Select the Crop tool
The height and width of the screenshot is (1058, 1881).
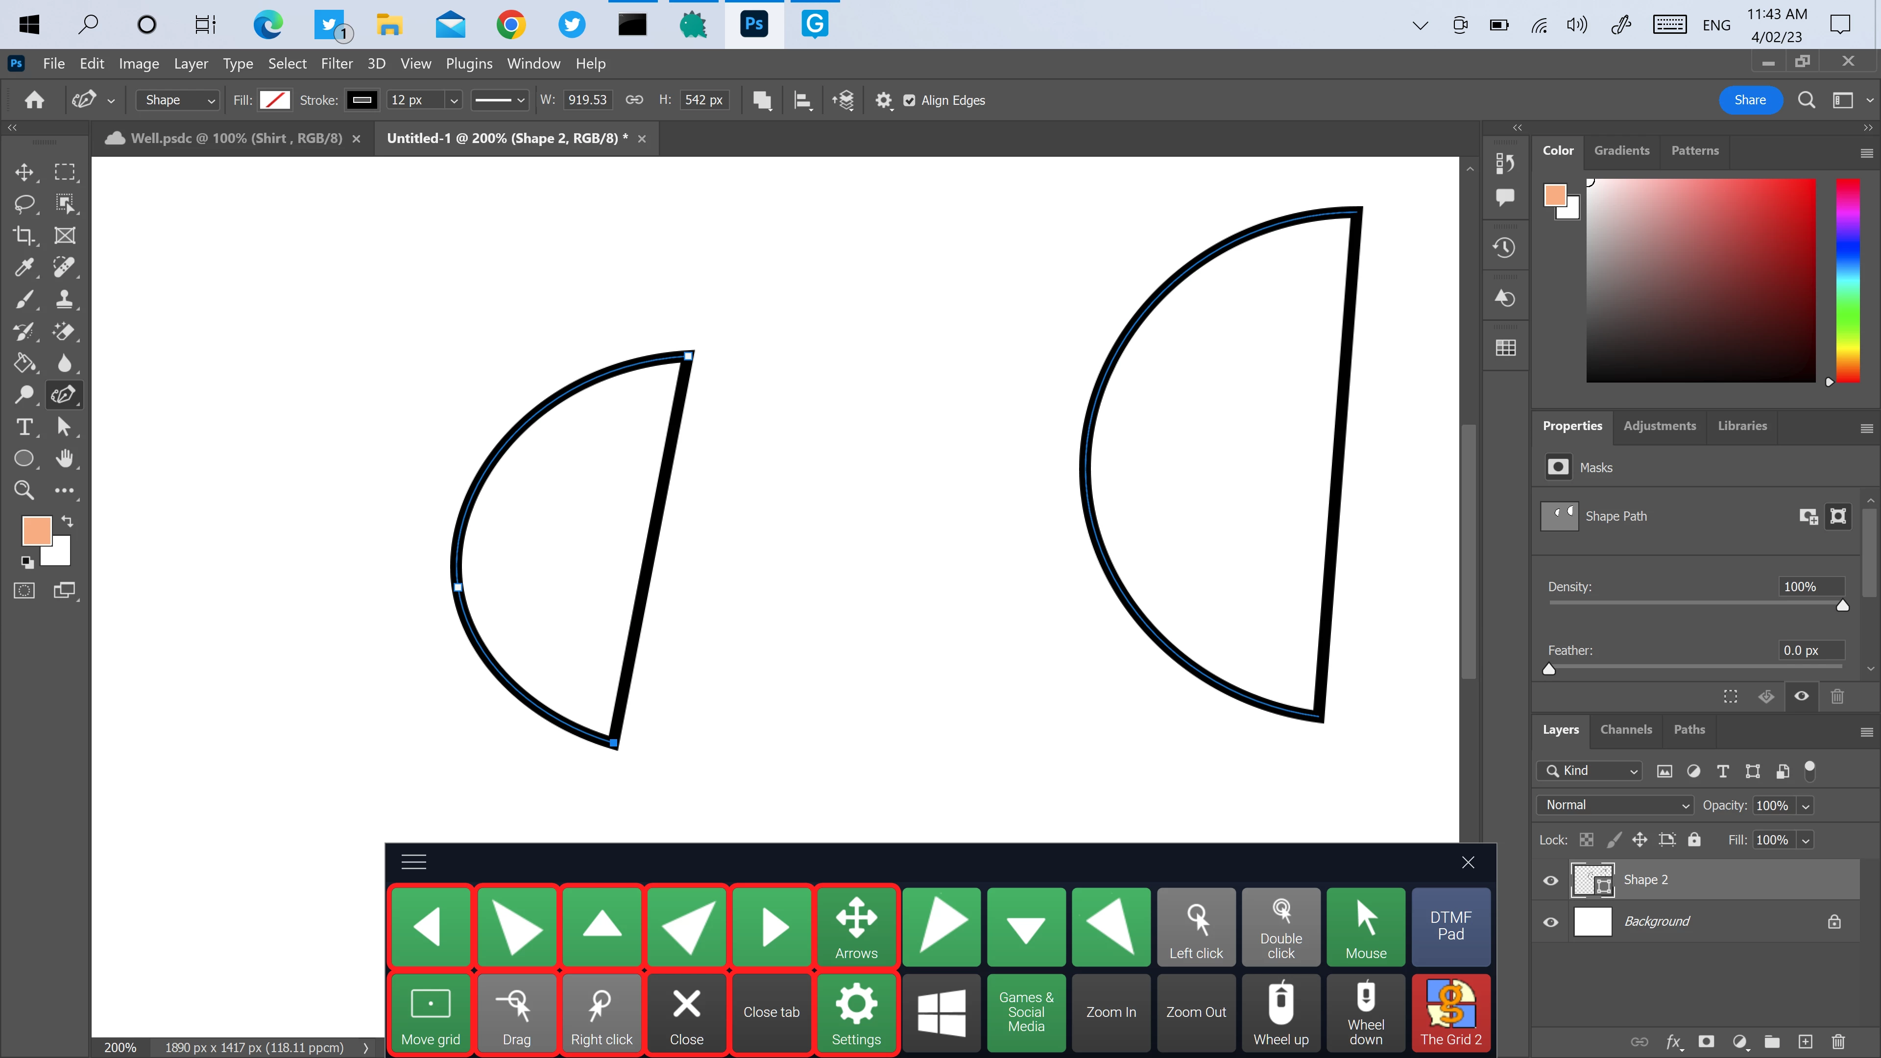pyautogui.click(x=24, y=235)
